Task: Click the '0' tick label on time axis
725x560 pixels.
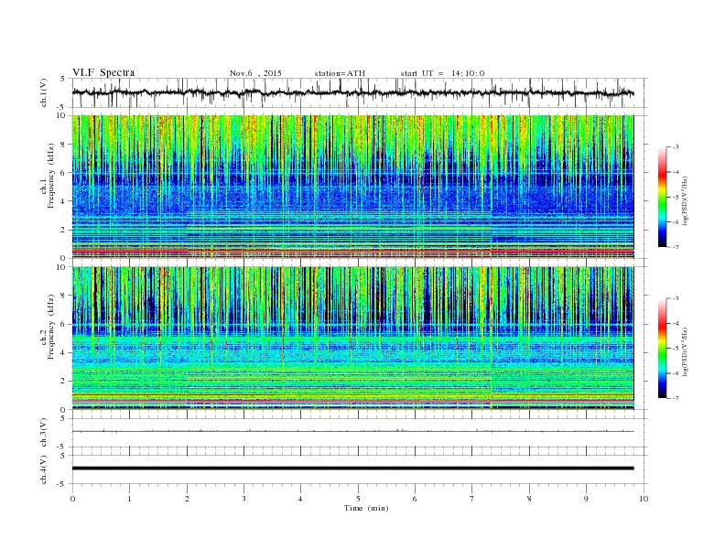Action: click(72, 499)
